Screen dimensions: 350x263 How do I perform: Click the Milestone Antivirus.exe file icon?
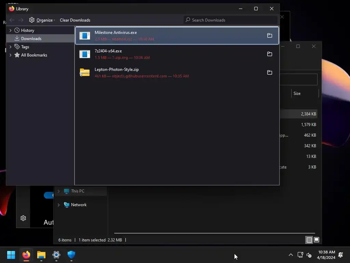pos(85,35)
